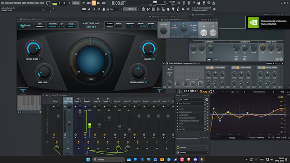Open the TOOLS menu
This screenshot has width=290, height=163.
[37, 3]
